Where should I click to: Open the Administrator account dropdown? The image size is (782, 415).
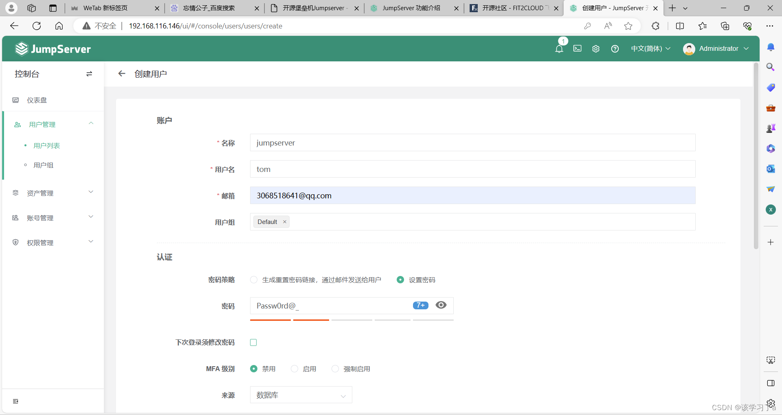click(716, 49)
